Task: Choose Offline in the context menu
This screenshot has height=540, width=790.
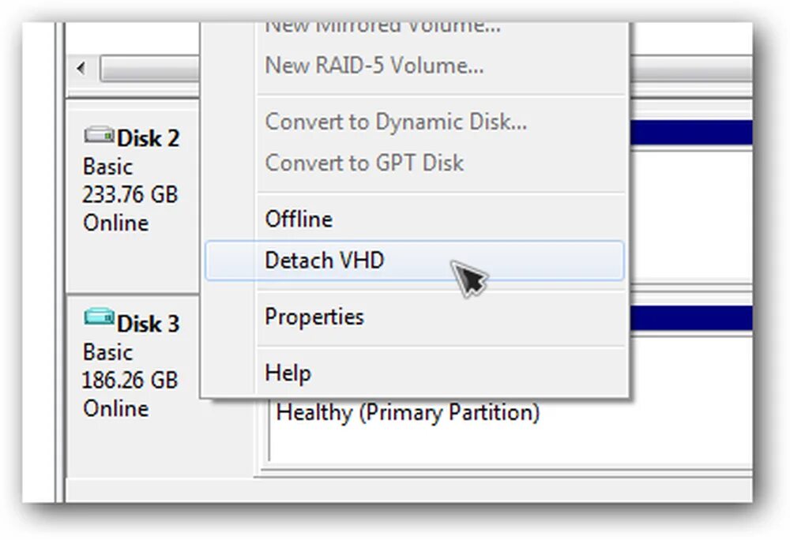Action: [415, 219]
